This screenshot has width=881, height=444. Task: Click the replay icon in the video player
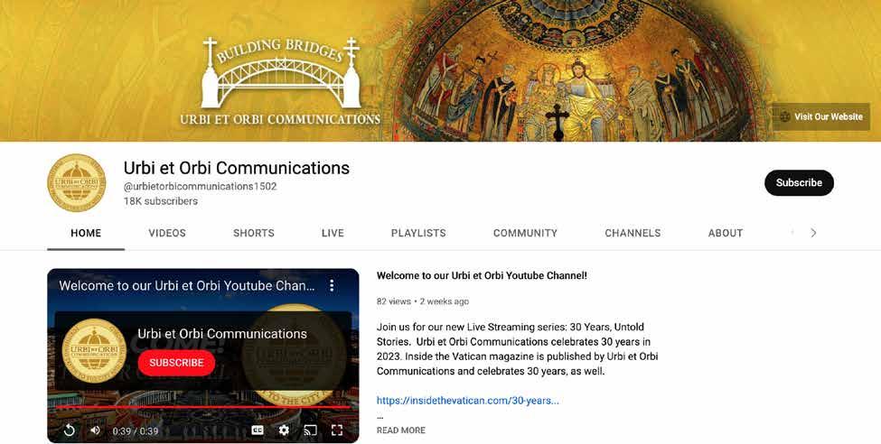pyautogui.click(x=69, y=430)
